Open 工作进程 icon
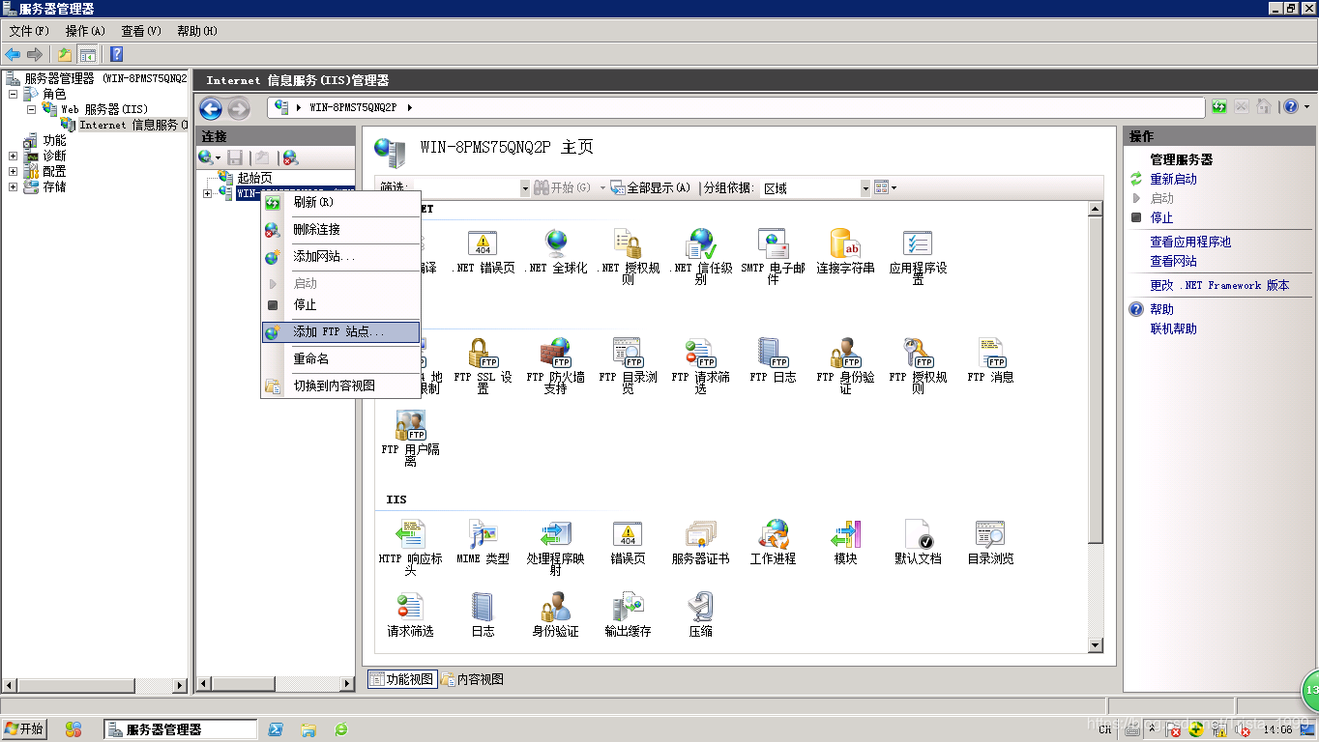Screen dimensions: 1319x742 [x=773, y=533]
